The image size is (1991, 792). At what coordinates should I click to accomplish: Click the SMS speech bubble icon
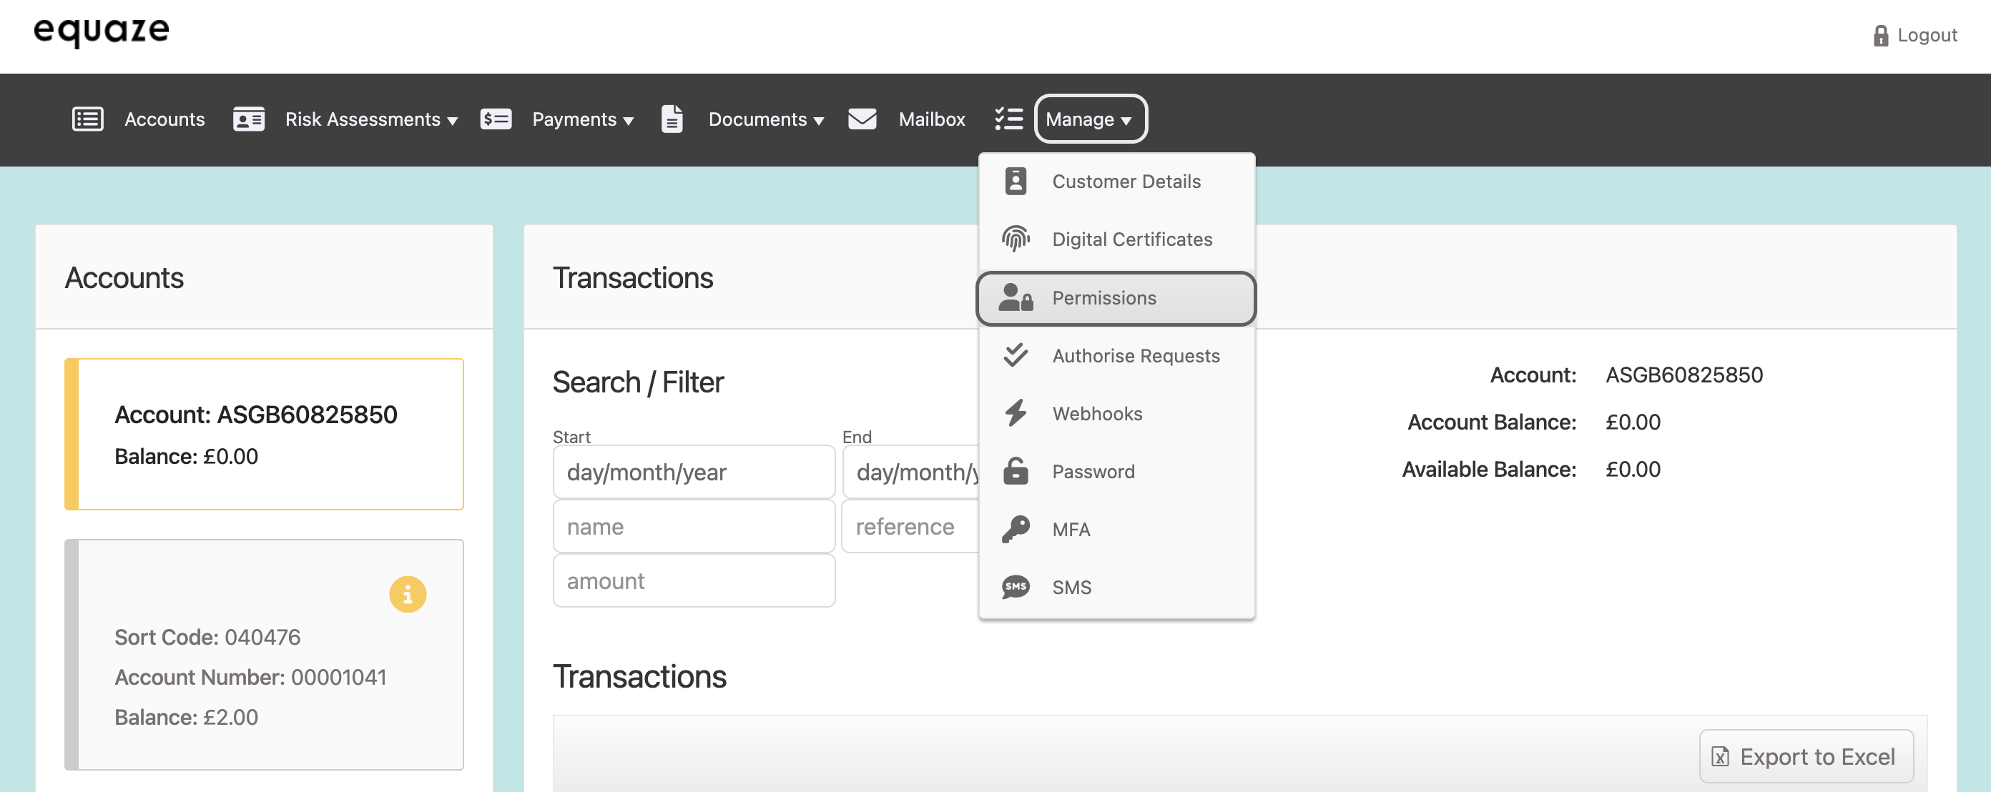[1015, 586]
